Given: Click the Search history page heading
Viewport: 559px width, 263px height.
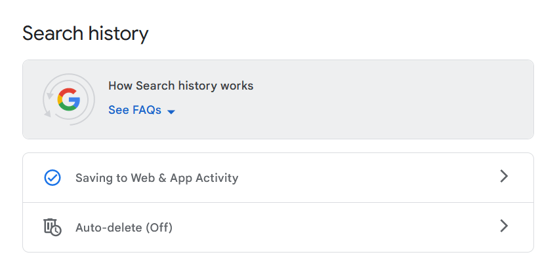Looking at the screenshot, I should click(85, 33).
